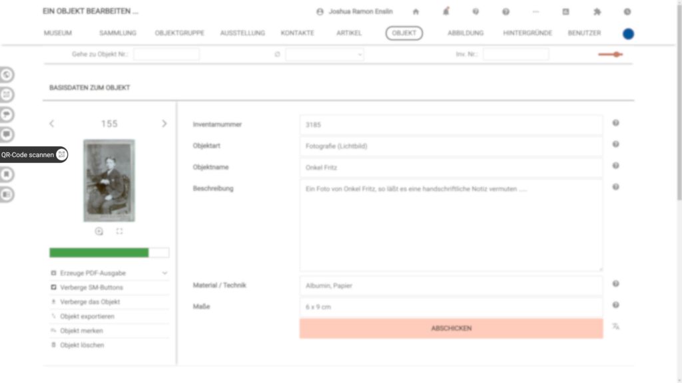The image size is (682, 383).
Task: Open the HINTERGRÜNDE menu
Action: 527,33
